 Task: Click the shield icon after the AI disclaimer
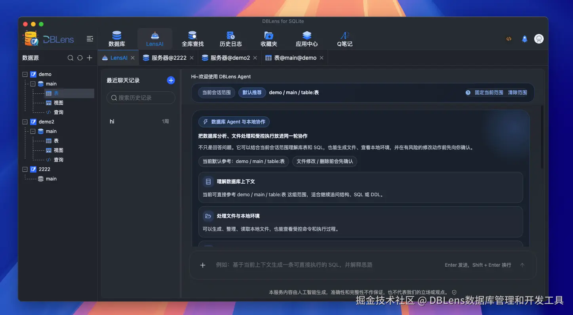454,292
